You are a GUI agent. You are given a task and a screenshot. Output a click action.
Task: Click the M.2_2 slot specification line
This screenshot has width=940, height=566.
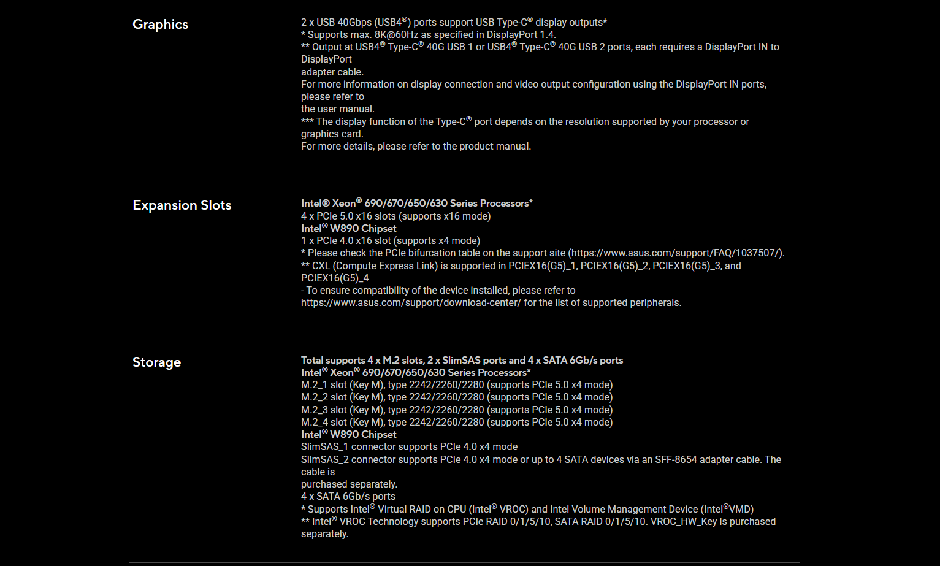pyautogui.click(x=456, y=397)
